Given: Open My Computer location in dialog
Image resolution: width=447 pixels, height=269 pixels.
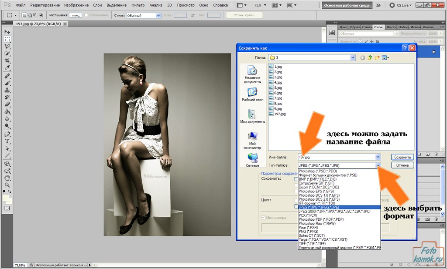Looking at the screenshot, I should tap(252, 139).
